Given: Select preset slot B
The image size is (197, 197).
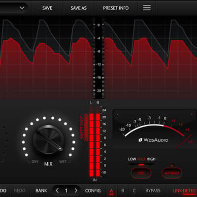Looking at the screenshot, I should click(123, 191).
